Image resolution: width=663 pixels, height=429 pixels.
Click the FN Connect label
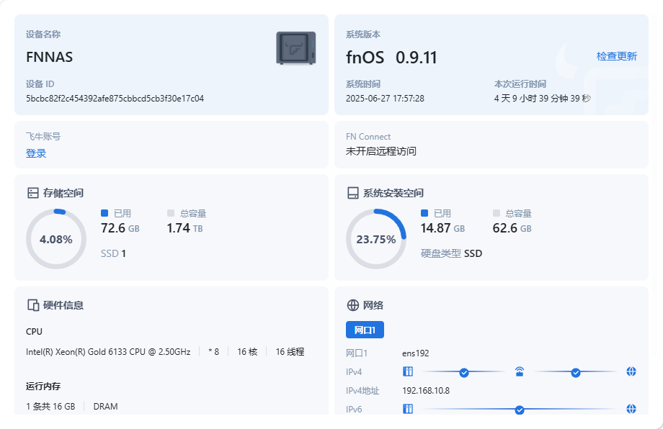[368, 136]
